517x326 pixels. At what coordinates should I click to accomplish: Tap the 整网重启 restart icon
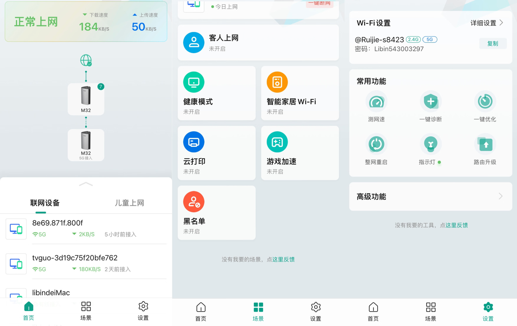pyautogui.click(x=376, y=144)
